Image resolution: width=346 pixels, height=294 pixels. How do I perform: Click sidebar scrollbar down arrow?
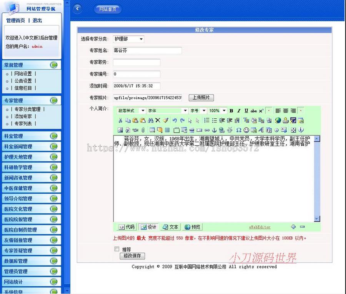pyautogui.click(x=67, y=290)
